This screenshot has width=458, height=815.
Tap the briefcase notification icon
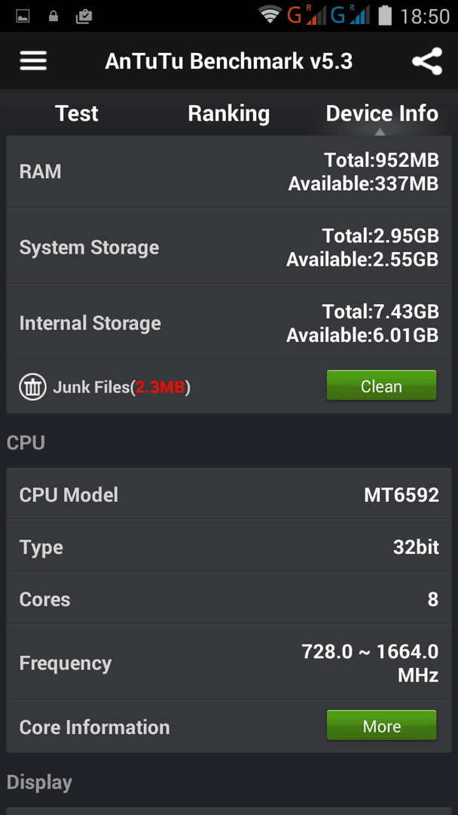tap(84, 16)
